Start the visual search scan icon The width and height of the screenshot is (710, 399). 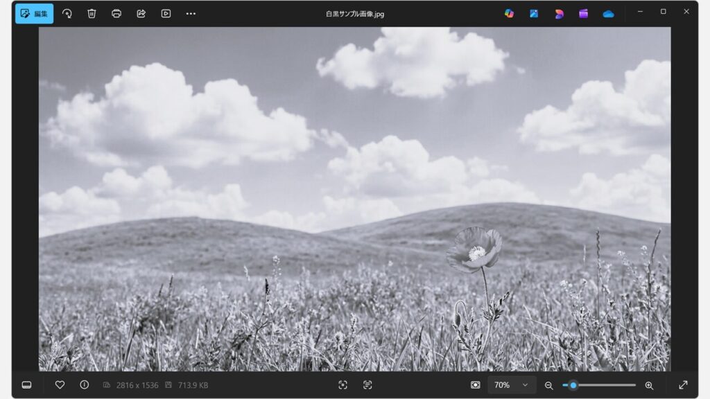[x=343, y=384]
